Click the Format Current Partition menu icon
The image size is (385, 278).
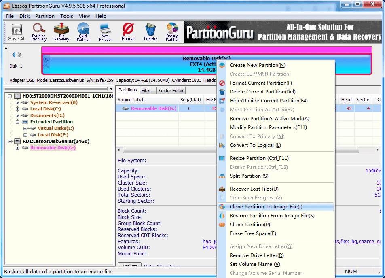pyautogui.click(x=222, y=83)
